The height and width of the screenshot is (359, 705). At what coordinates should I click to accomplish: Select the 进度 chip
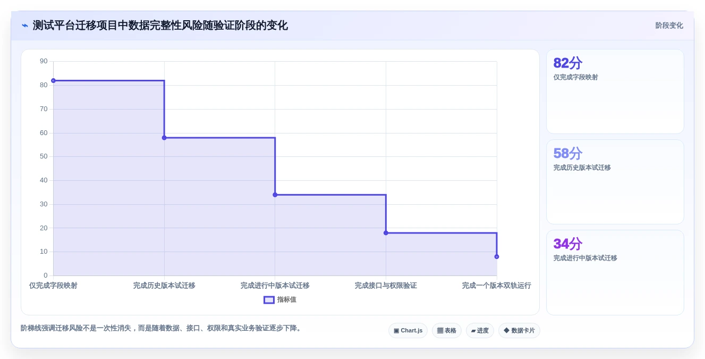coord(480,331)
